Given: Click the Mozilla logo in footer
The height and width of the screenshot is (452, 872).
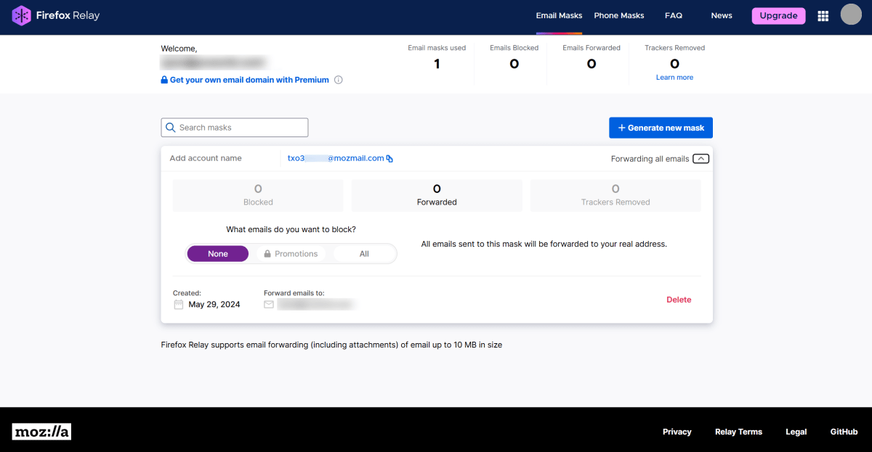Looking at the screenshot, I should 41,432.
